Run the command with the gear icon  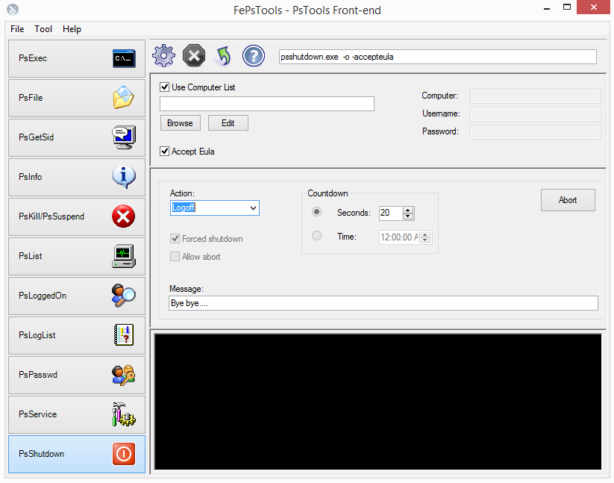click(163, 55)
